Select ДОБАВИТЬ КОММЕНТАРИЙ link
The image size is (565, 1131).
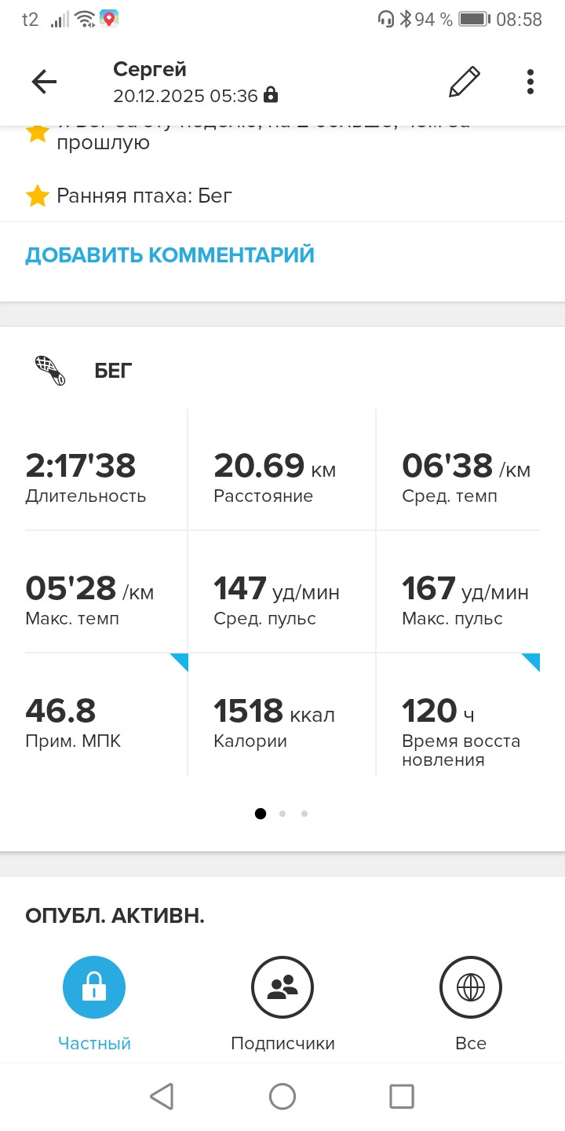pos(169,255)
